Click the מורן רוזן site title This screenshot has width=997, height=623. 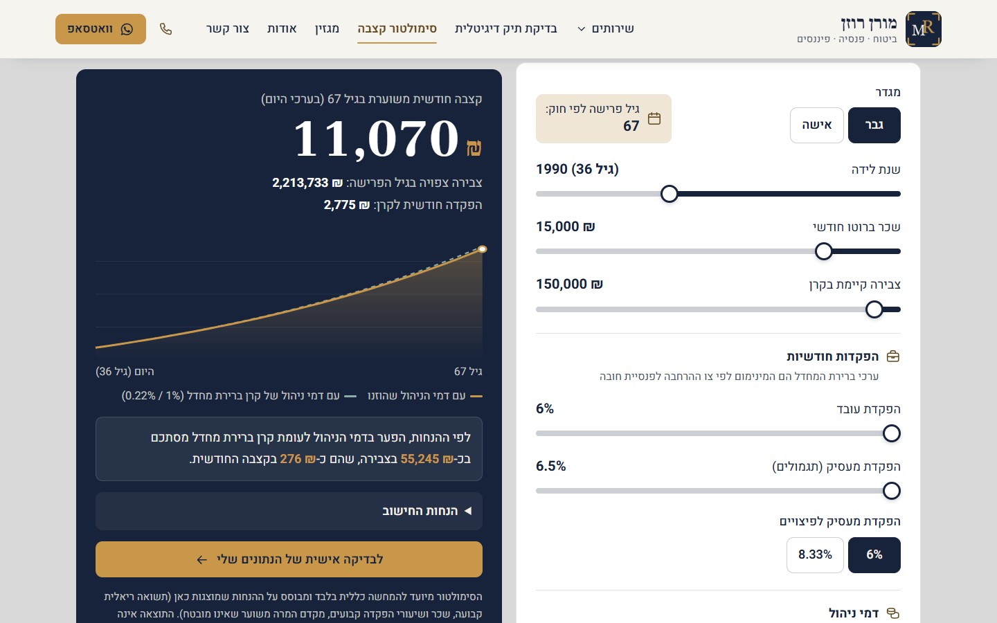click(868, 23)
